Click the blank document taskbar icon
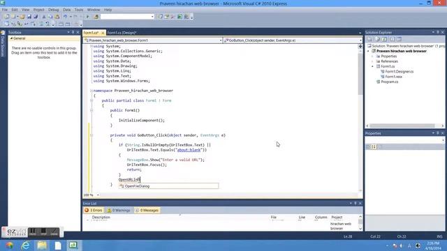 58,245
